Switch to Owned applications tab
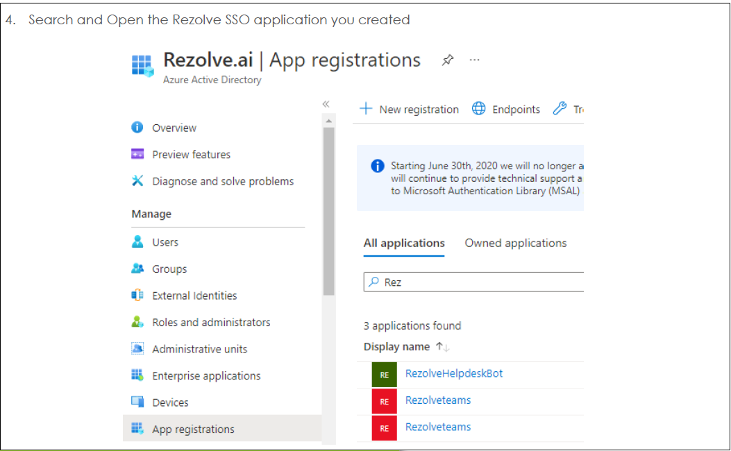Image resolution: width=731 pixels, height=451 pixels. point(516,244)
